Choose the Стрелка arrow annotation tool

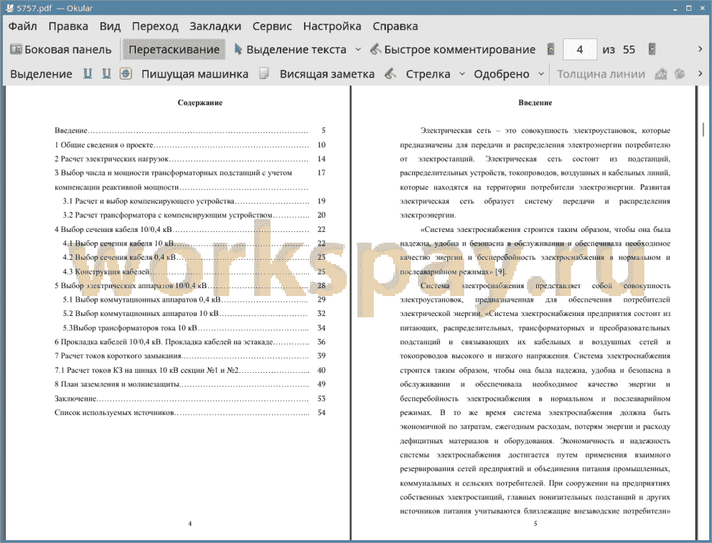428,74
